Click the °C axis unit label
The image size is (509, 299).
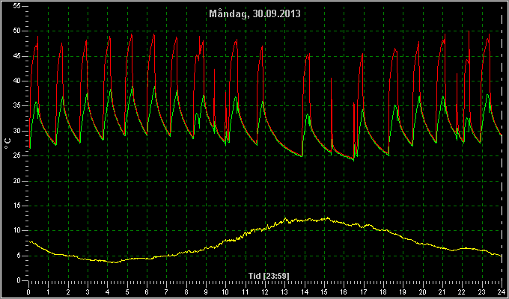pos(7,144)
